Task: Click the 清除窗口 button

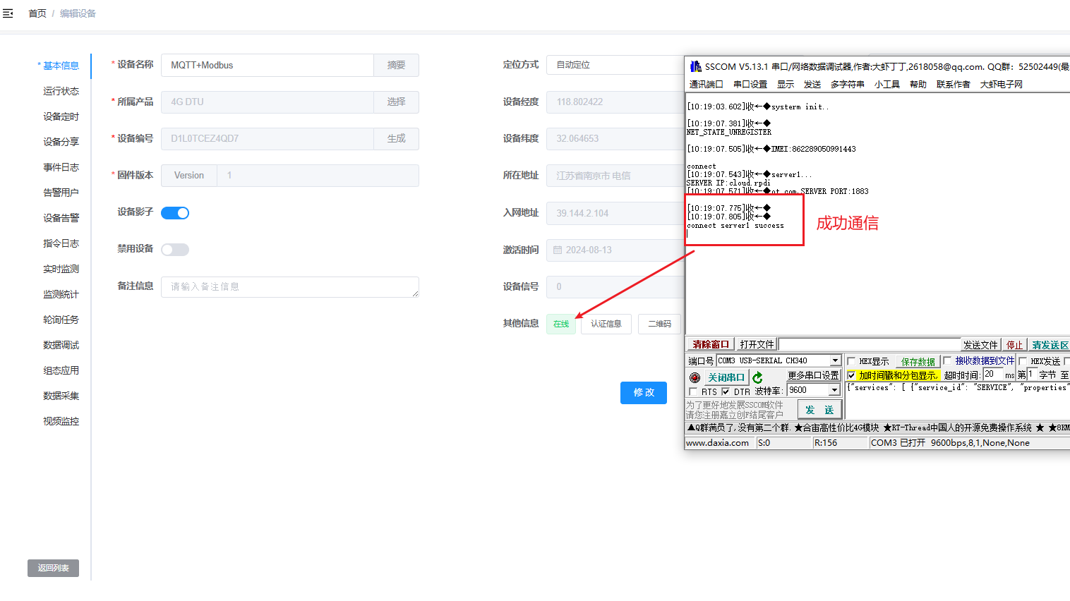Action: click(x=710, y=344)
